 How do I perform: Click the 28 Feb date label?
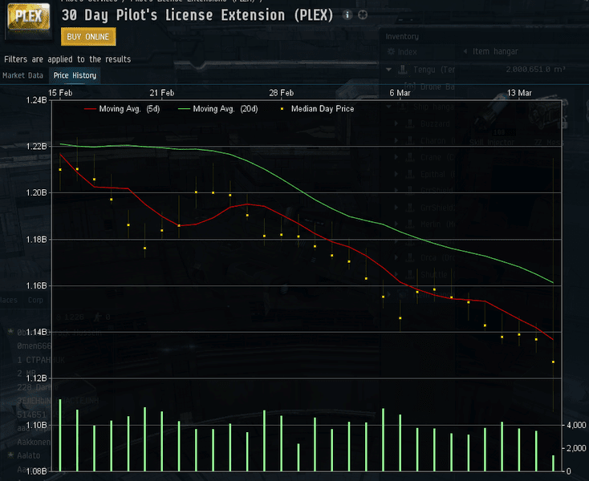pos(282,93)
